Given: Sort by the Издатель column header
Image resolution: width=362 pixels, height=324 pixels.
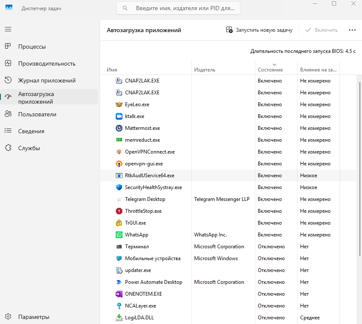Looking at the screenshot, I should pyautogui.click(x=205, y=70).
